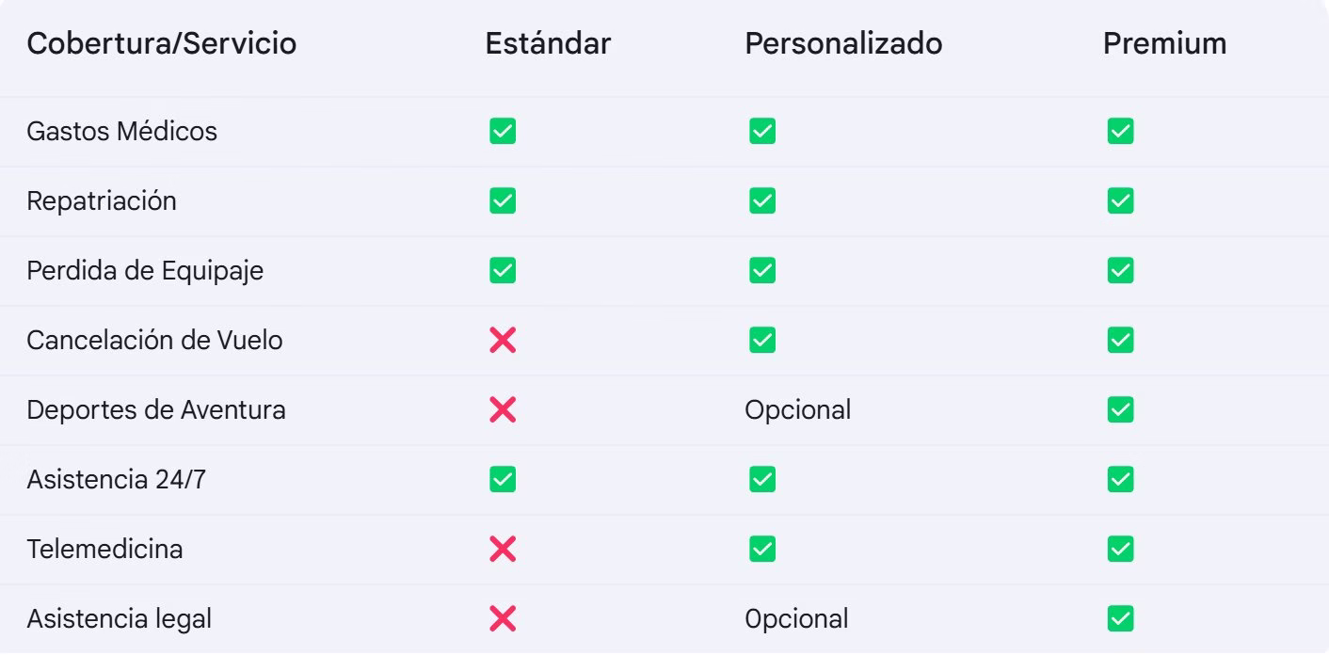
Task: Click the Cobertura/Servicio header
Action: point(161,43)
